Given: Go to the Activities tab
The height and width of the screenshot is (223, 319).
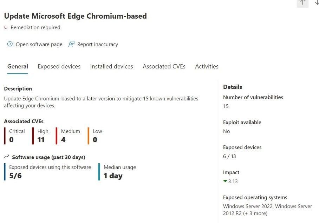Looking at the screenshot, I should point(207,66).
